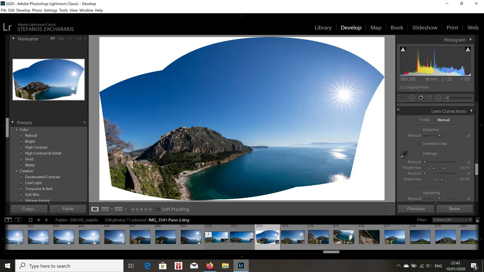Open the Filters Off dropdown

(x=453, y=220)
